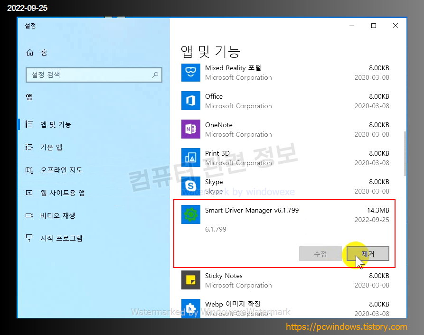Click the 앱 section label in sidebar
Viewport: 424px width, 335px height.
click(x=29, y=97)
